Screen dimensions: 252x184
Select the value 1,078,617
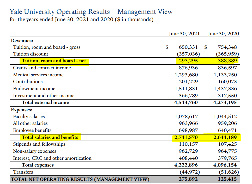click(187, 116)
